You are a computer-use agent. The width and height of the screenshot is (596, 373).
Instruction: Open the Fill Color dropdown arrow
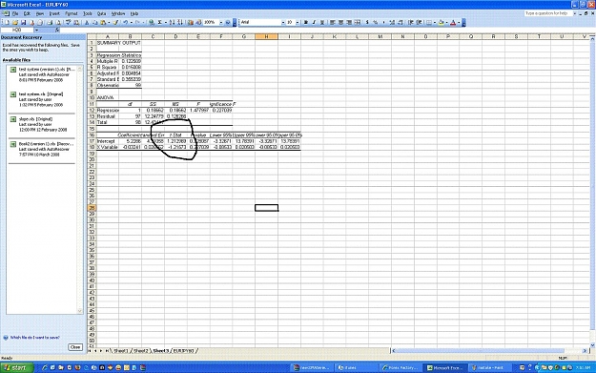(x=446, y=23)
